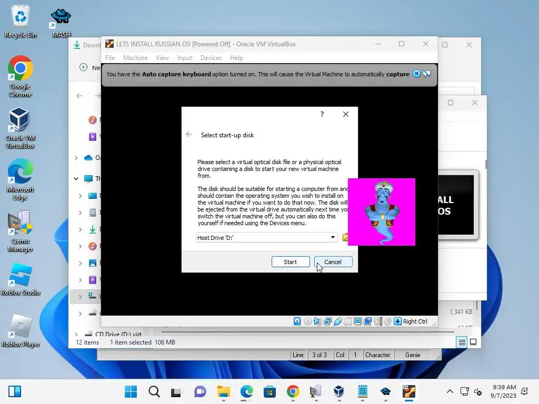This screenshot has height=404, width=539.
Task: Open the VirtualBox File menu
Action: coord(110,58)
